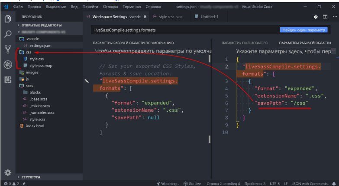Open the Extensions view in activity bar
Viewport: 339px width, 186px height.
(x=8, y=80)
